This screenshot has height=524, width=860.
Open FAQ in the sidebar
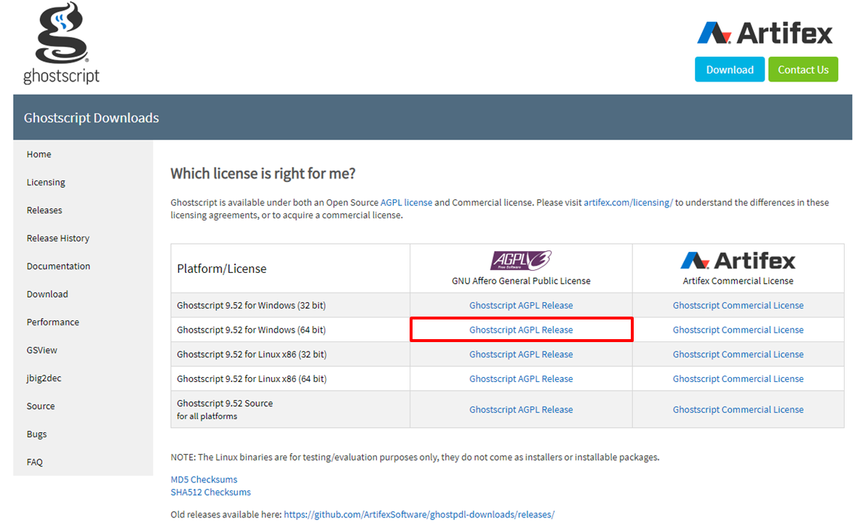click(34, 462)
